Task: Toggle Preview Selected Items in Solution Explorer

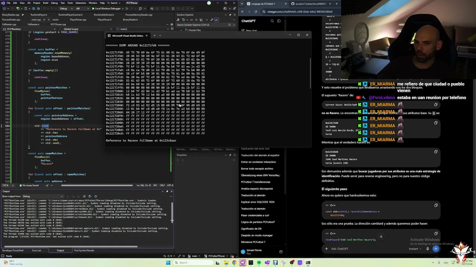Action: pos(216,20)
